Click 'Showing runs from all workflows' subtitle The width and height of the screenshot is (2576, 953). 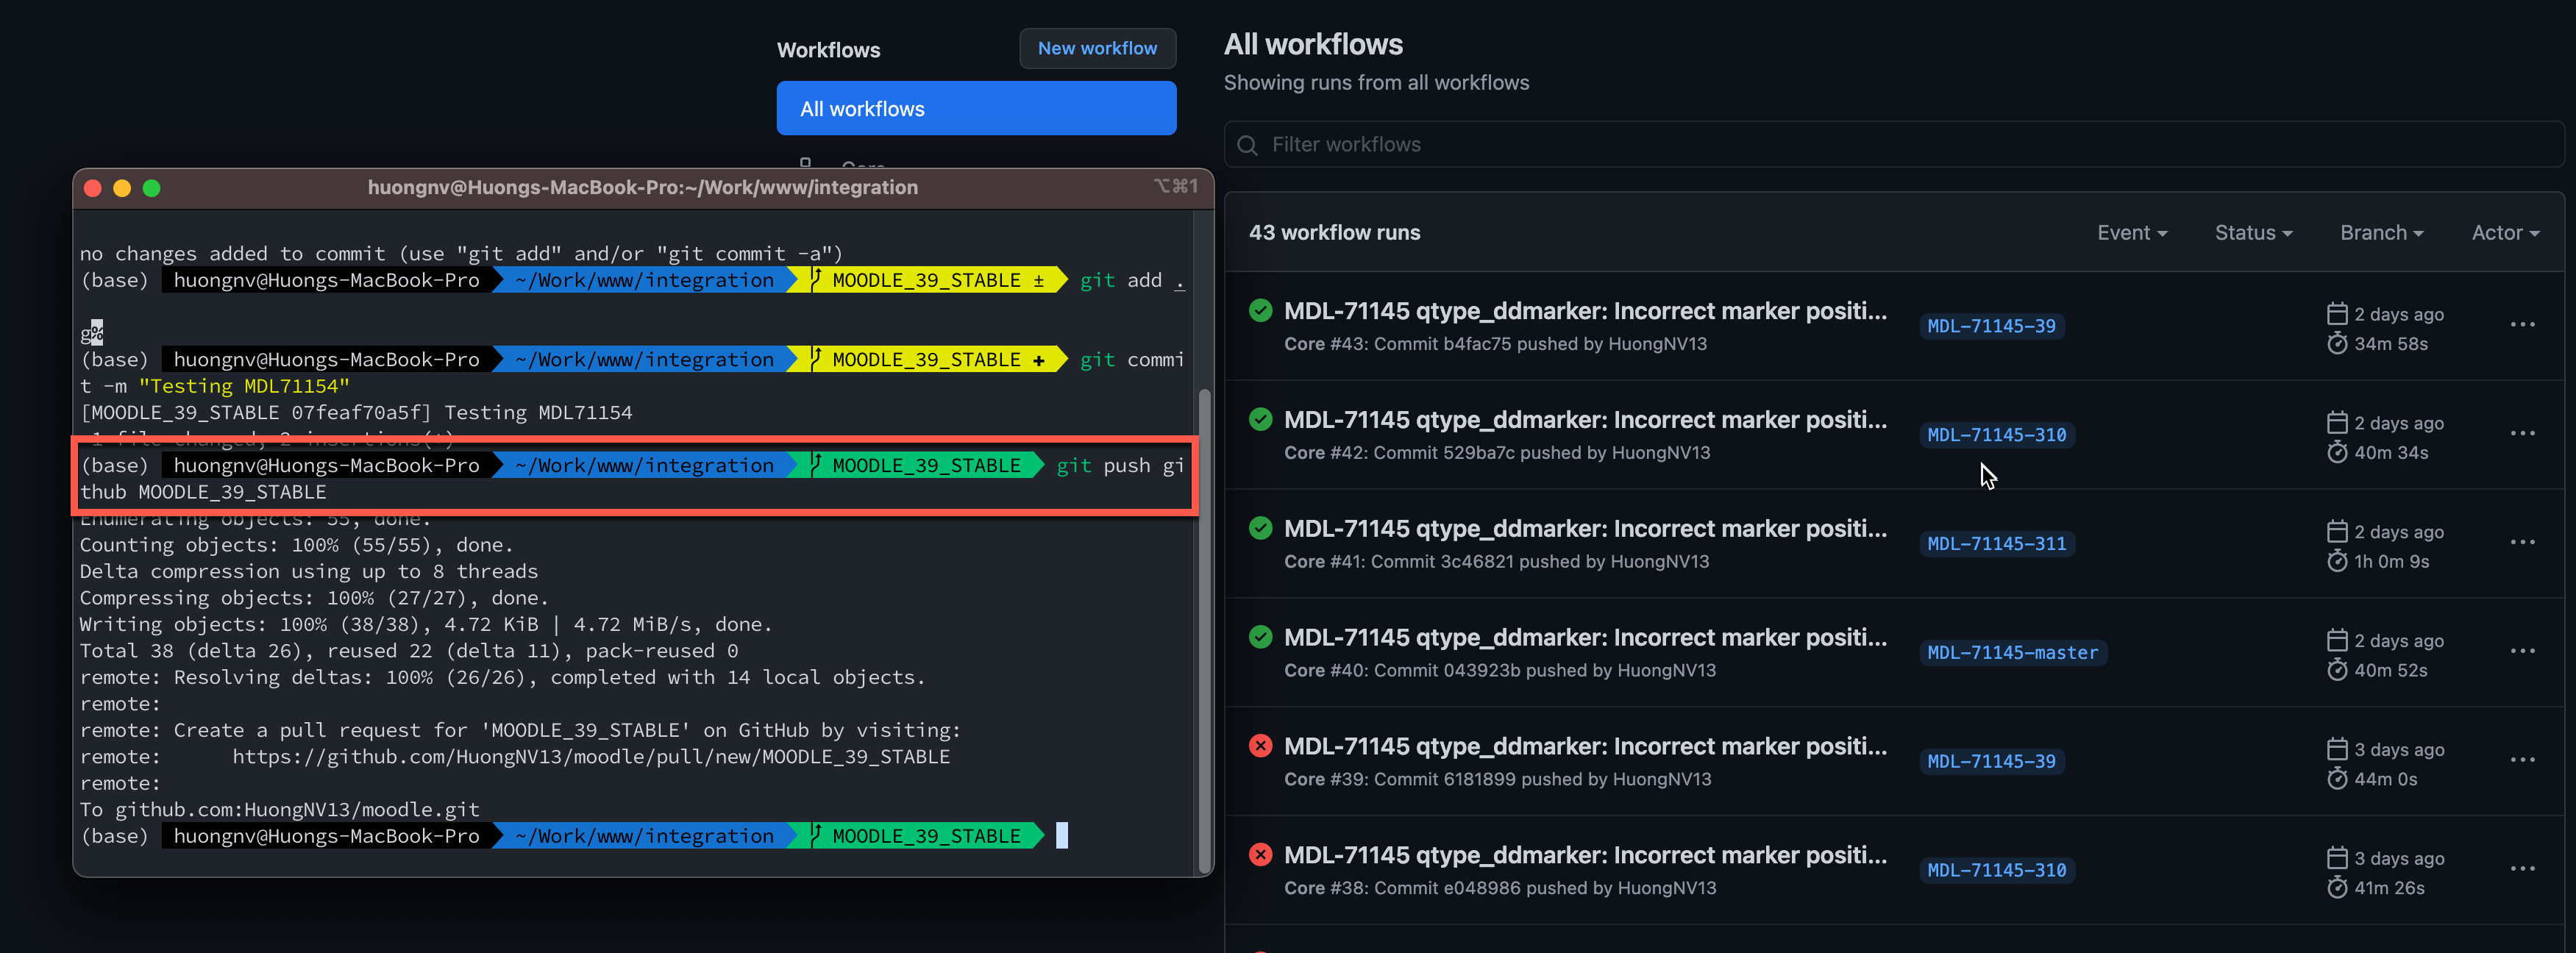click(x=1376, y=83)
